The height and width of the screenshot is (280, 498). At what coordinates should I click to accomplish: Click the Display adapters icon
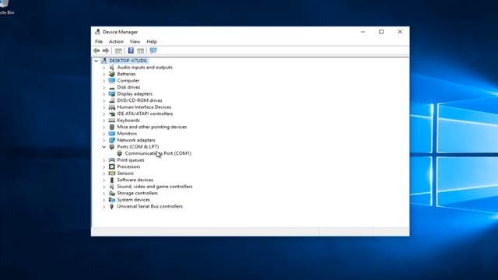click(112, 94)
